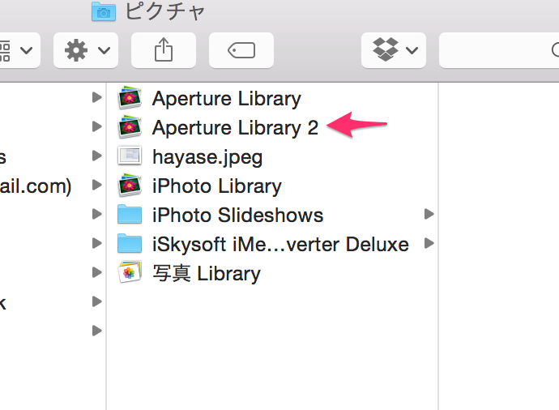Click the arrow beside Aperture Library row
This screenshot has height=410, width=559.
(x=97, y=98)
